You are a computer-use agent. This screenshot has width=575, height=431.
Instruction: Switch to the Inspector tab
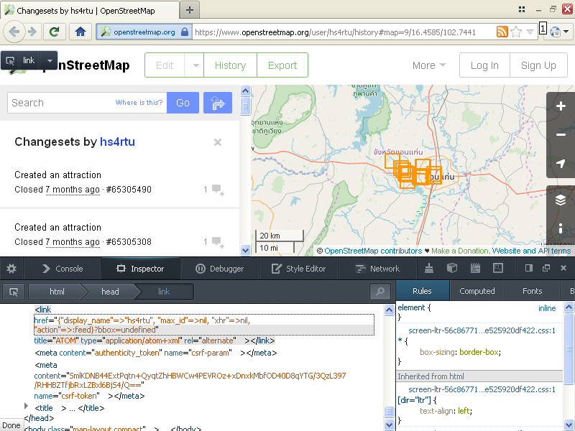(140, 269)
